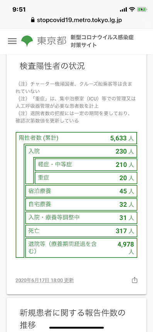Tap the 東京都 site title text
The height and width of the screenshot is (332, 153).
click(52, 41)
